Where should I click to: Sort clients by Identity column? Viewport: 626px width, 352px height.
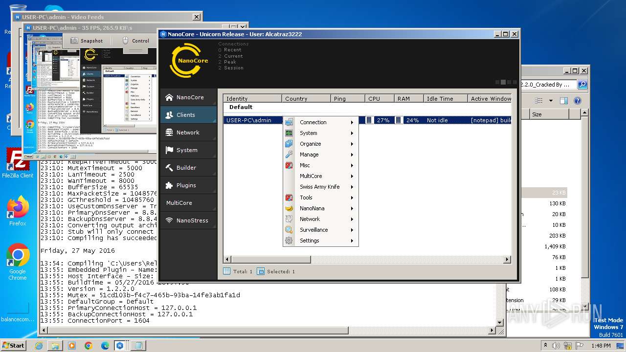pos(252,99)
